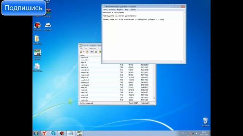243x136 pixels.
Task: Select the file row sized 1410 KB
Action: tap(116, 77)
